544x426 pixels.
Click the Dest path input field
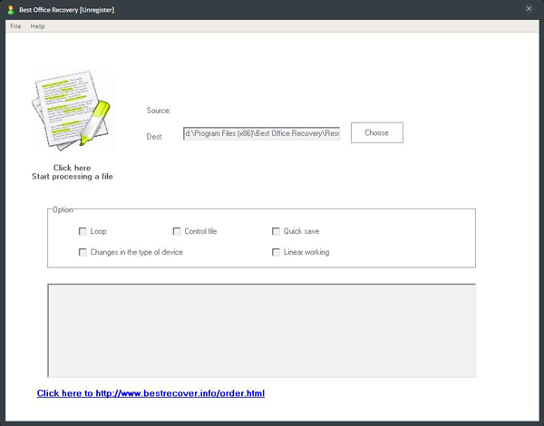tap(262, 133)
